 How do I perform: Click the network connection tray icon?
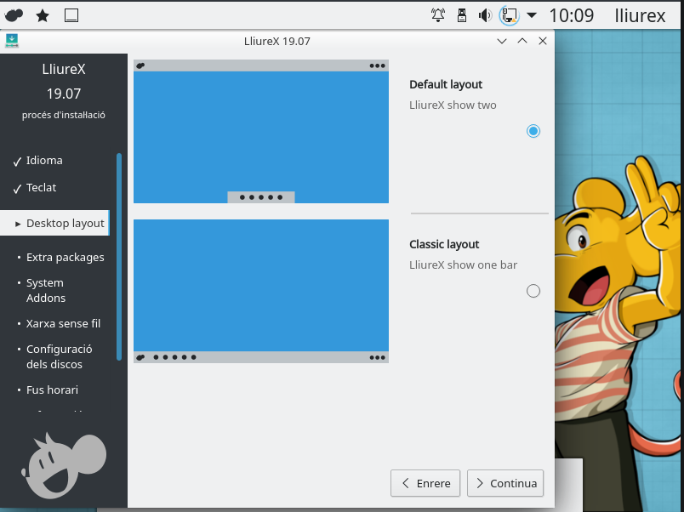click(x=509, y=15)
